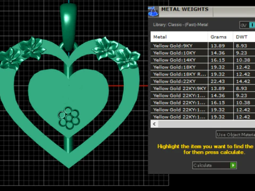Click the 22.43 grams value
Screen dimensions: 255x191
point(218,81)
